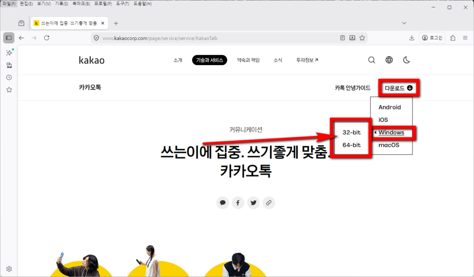Viewport: 474px width, 277px height.
Task: Open Firefox View icon left of tabs
Action: point(21,23)
